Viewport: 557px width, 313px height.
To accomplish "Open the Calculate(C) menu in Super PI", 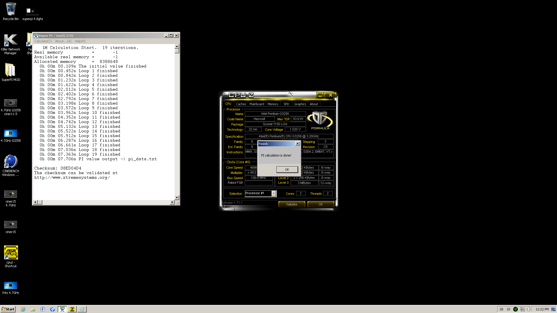I will [43, 41].
